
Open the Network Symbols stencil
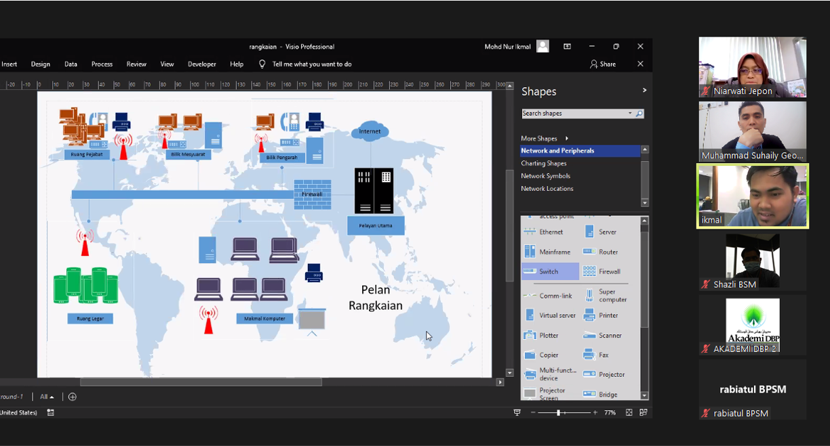pyautogui.click(x=545, y=176)
